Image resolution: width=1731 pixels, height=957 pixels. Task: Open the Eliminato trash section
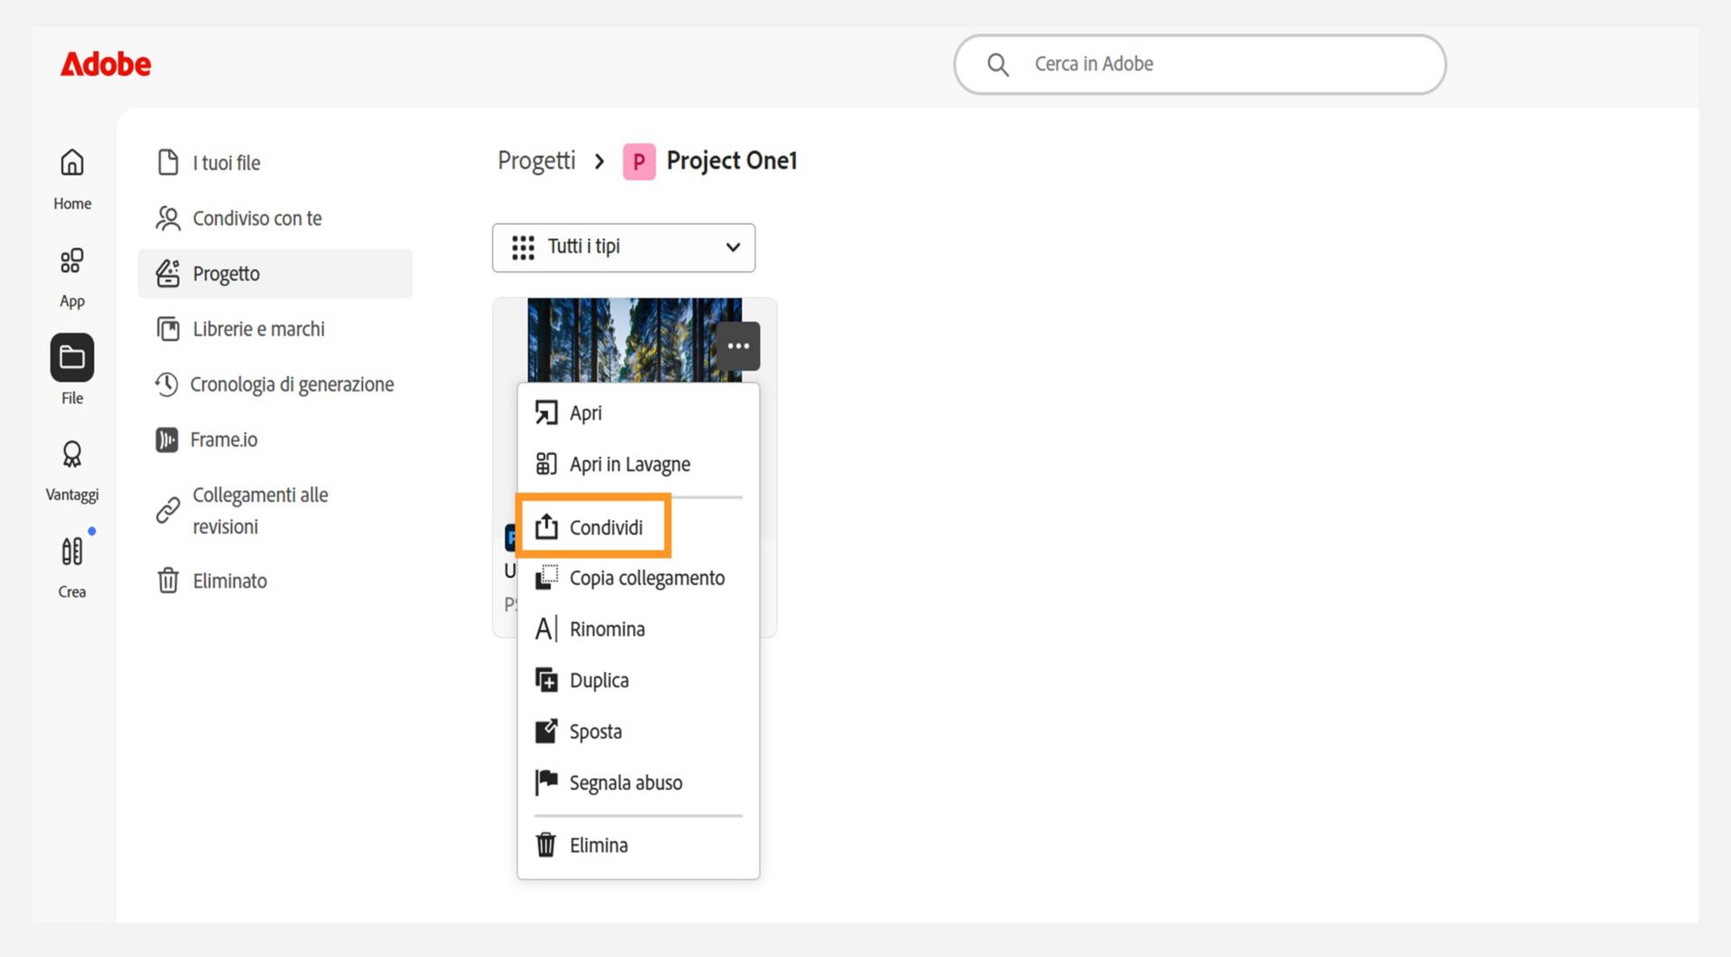coord(275,581)
